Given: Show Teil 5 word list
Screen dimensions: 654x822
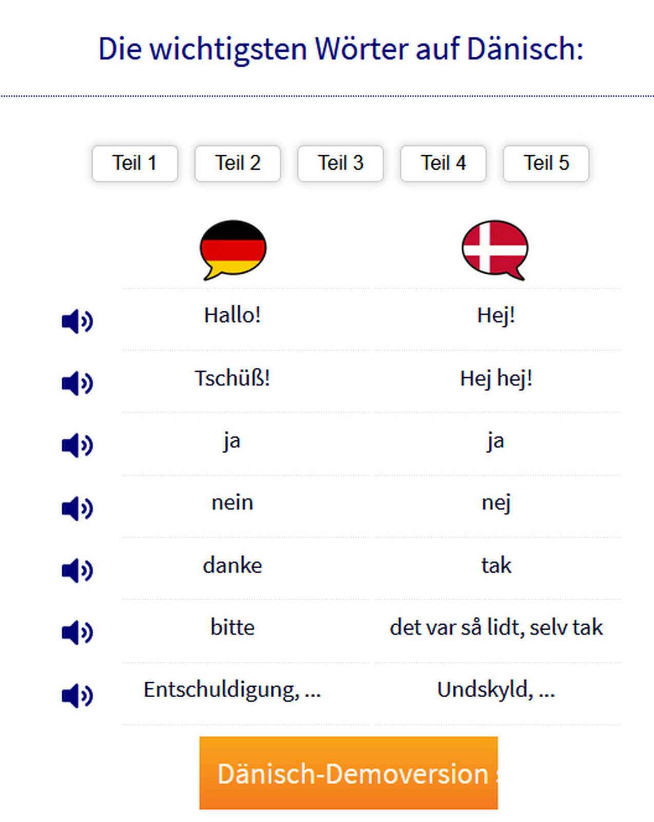Looking at the screenshot, I should click(x=546, y=163).
